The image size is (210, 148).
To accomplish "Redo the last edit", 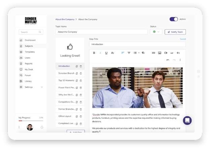I will 174,60.
